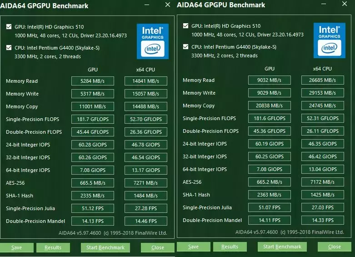The height and width of the screenshot is (257, 355).
Task: Click the 60.28 GIOPS result box
Action: (x=93, y=145)
